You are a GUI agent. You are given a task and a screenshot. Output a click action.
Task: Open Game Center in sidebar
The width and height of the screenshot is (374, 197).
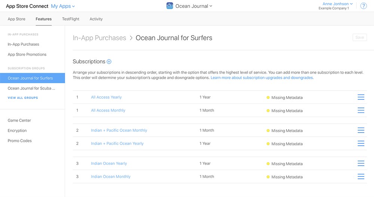[19, 120]
